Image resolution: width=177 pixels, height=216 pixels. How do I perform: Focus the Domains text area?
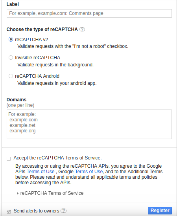coord(89,124)
